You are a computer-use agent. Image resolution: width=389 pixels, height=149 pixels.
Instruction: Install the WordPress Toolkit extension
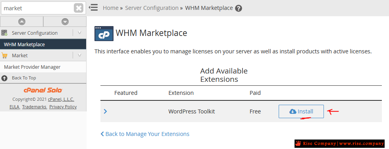301,111
